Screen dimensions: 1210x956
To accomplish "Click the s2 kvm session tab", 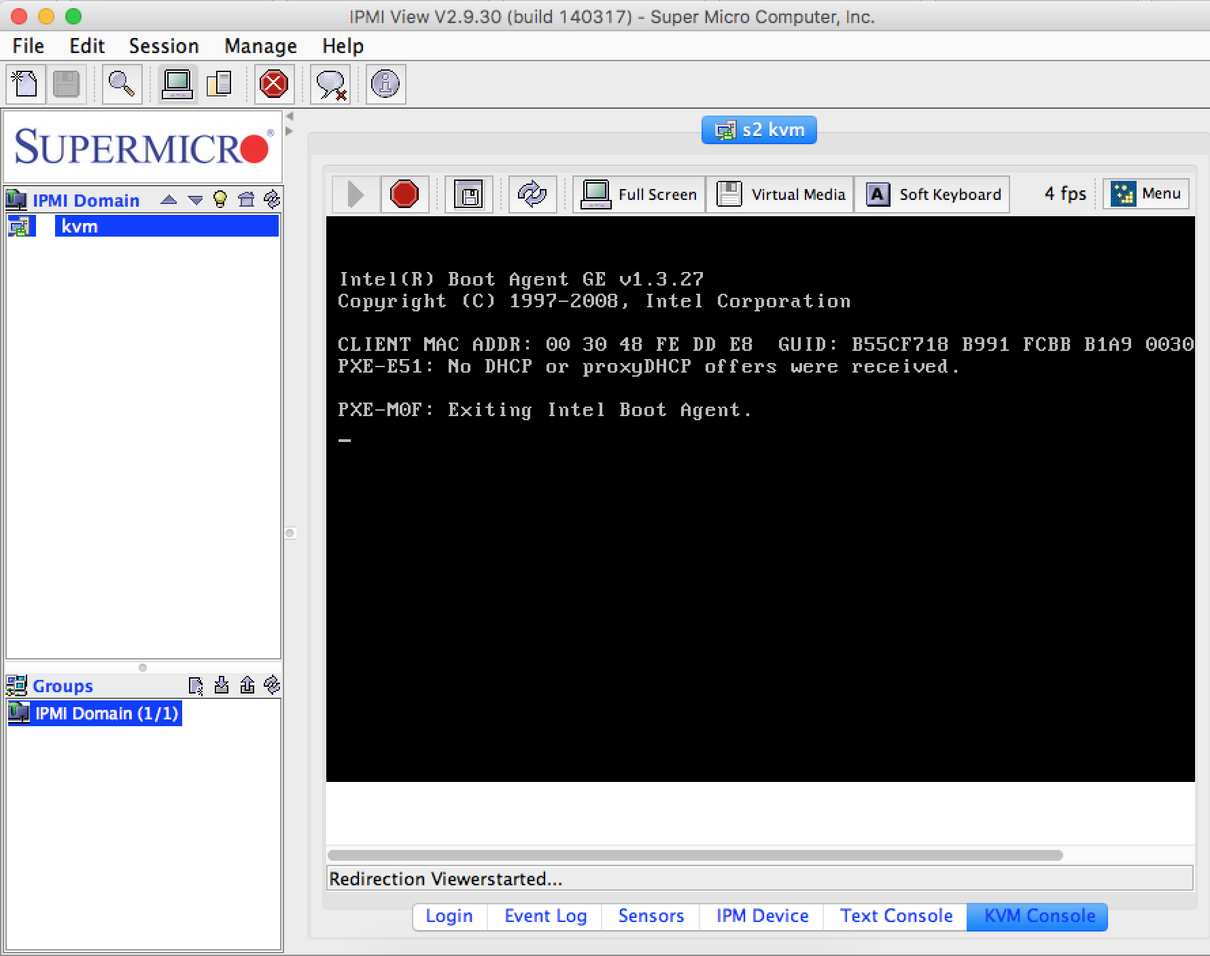I will 759,130.
